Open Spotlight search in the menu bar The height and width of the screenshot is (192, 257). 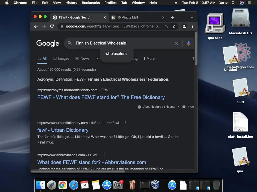click(x=233, y=3)
